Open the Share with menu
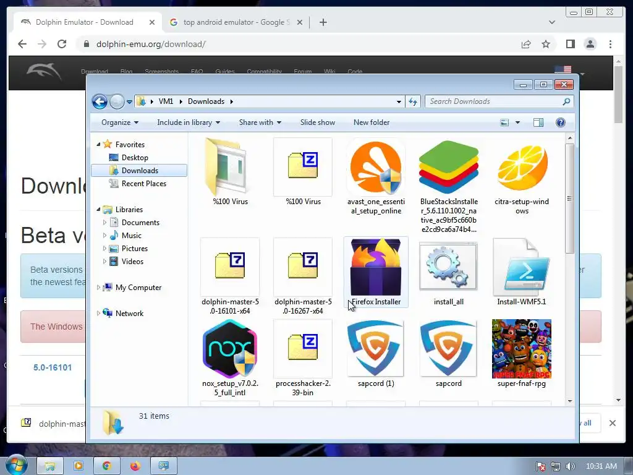 260,122
